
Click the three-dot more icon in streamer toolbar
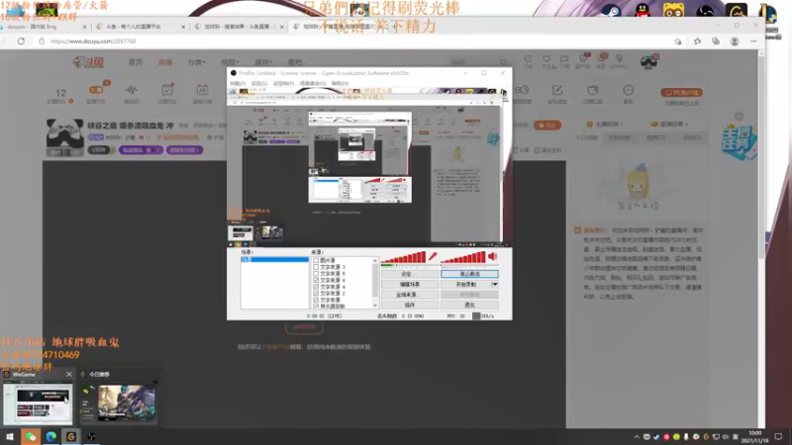point(628,90)
